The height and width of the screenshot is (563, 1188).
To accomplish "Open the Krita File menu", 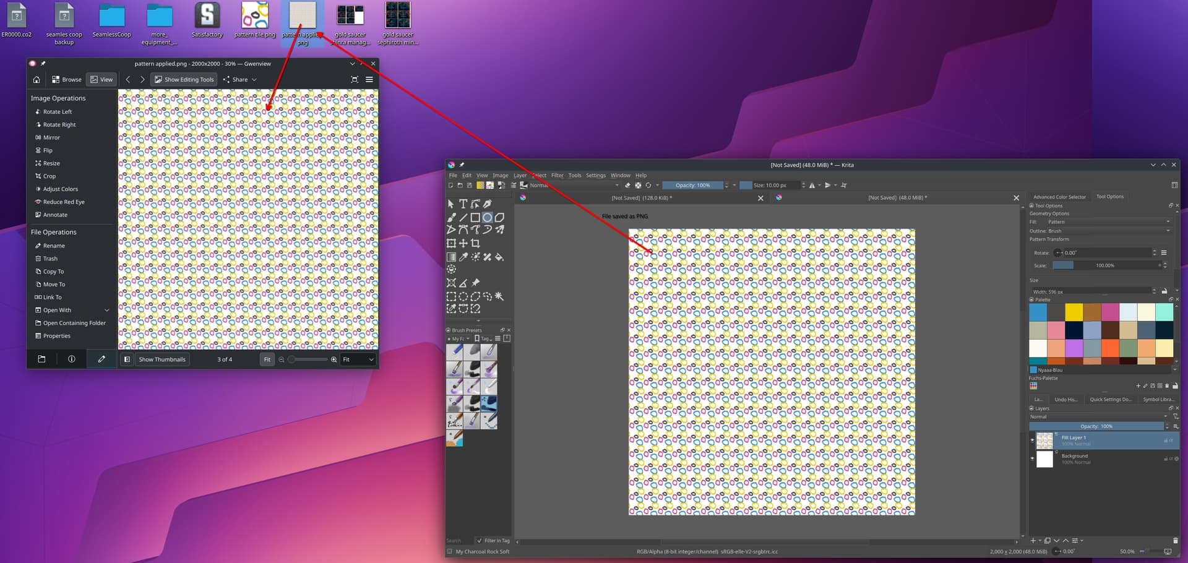I will [453, 175].
